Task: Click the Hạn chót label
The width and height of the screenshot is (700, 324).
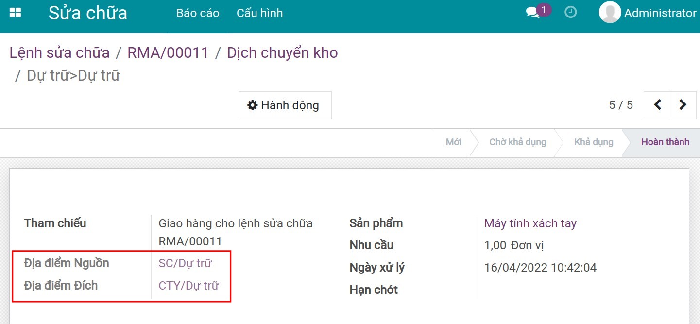Action: (x=374, y=290)
